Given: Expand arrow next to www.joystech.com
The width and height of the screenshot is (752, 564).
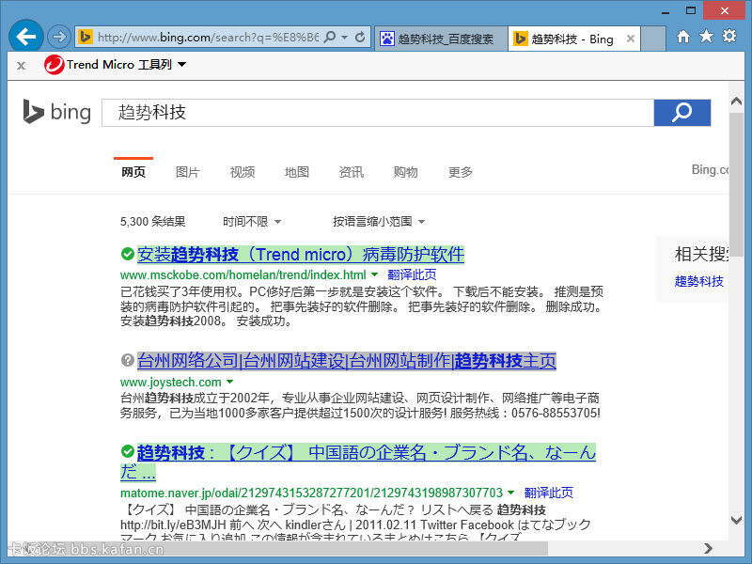Looking at the screenshot, I should tap(229, 382).
